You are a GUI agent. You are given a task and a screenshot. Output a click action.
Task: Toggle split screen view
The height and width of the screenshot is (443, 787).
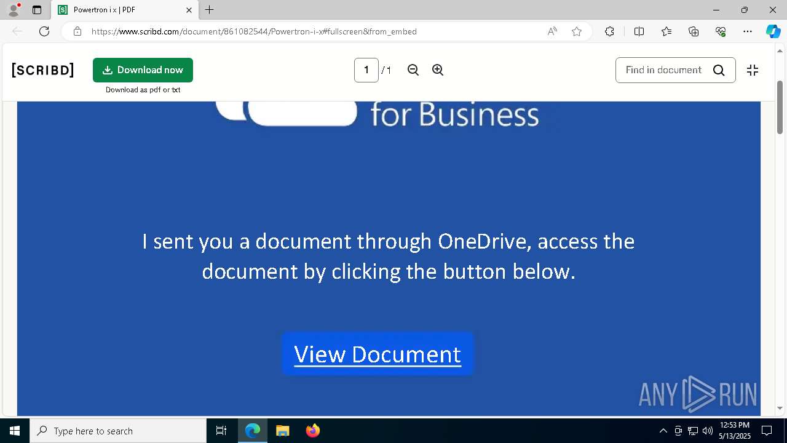tap(639, 31)
